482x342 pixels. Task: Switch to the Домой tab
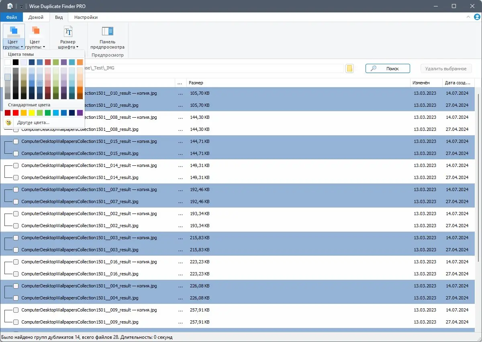(x=36, y=17)
